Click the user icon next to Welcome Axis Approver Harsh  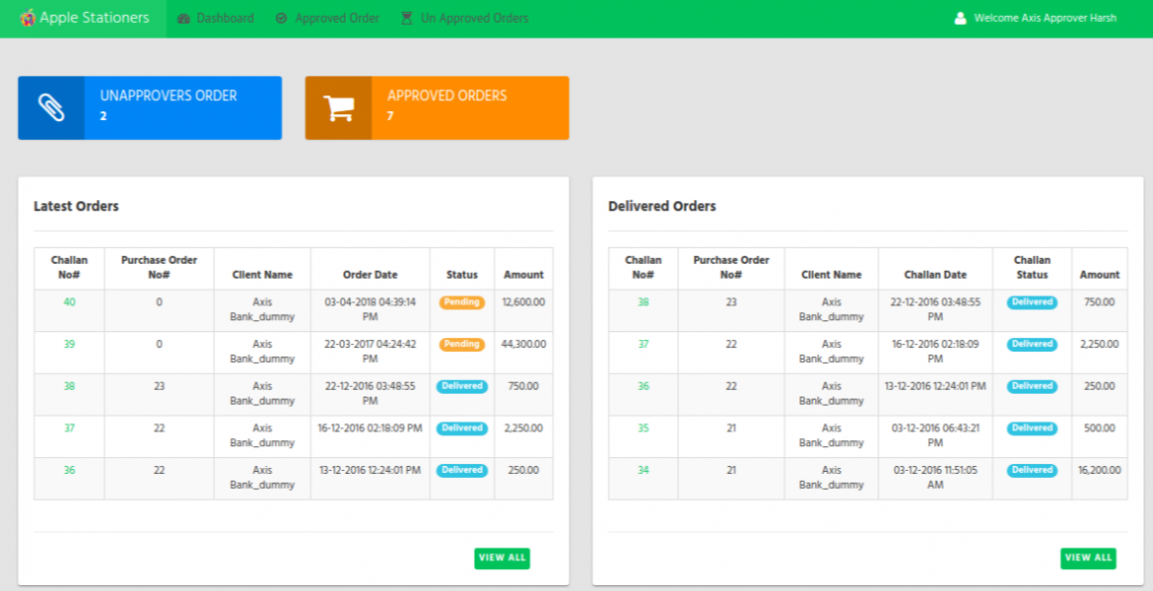(x=960, y=18)
